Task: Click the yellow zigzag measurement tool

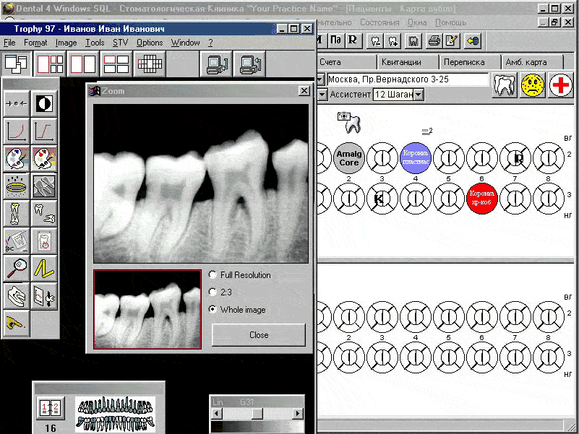Action: tap(44, 268)
